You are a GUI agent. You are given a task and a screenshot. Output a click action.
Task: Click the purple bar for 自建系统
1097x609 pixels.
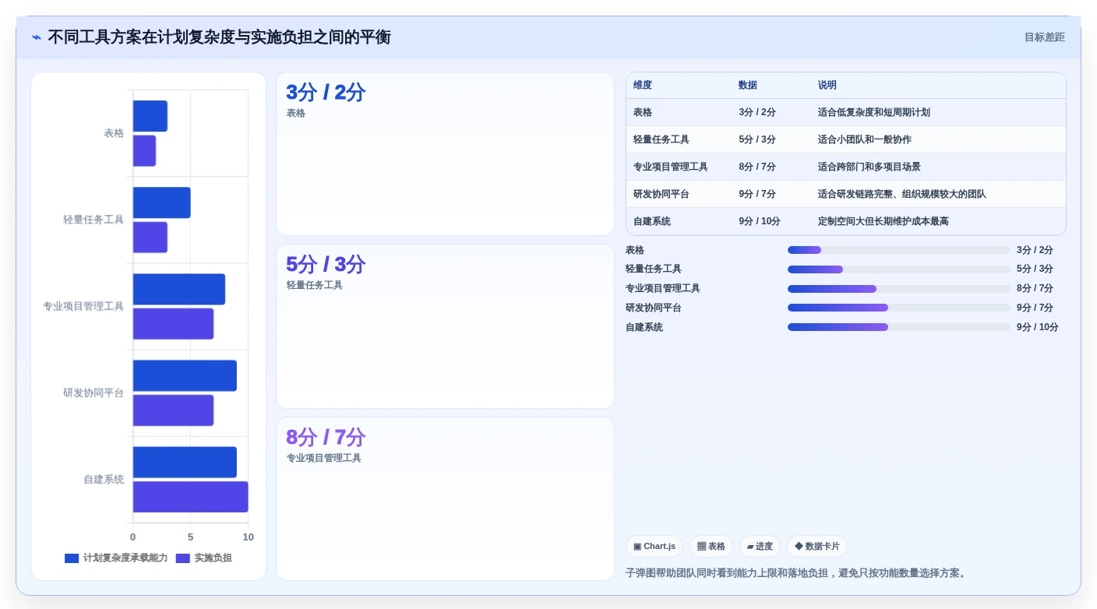click(x=191, y=497)
